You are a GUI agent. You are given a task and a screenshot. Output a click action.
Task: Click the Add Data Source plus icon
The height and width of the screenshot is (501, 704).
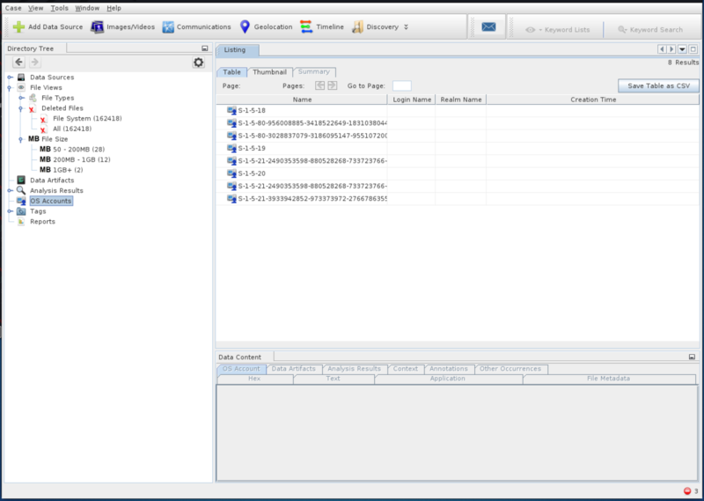tap(18, 27)
